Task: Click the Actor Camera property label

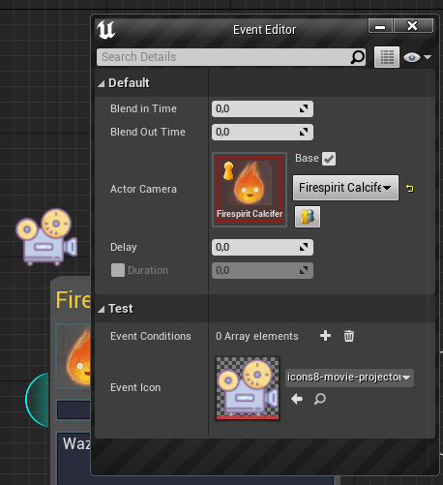Action: [143, 189]
